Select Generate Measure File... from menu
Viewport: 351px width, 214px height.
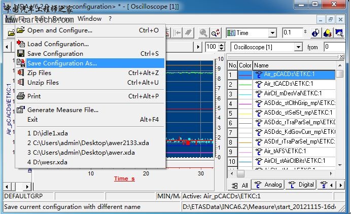tap(63, 110)
